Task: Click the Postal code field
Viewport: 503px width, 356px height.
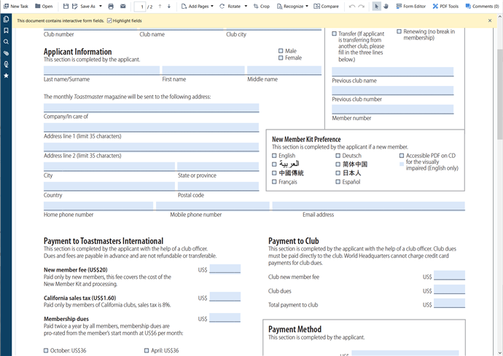Action: click(218, 186)
